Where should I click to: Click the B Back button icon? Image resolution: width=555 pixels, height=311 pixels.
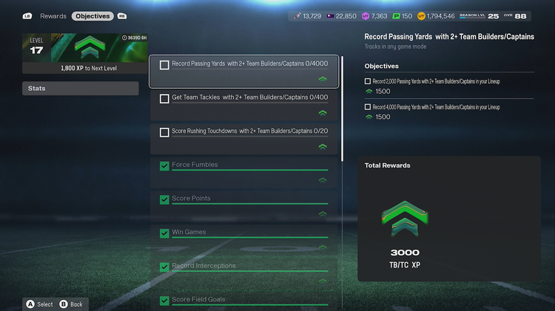pos(64,304)
